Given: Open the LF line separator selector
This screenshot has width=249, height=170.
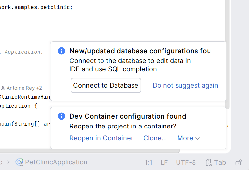Looking at the screenshot, I should pyautogui.click(x=164, y=162).
